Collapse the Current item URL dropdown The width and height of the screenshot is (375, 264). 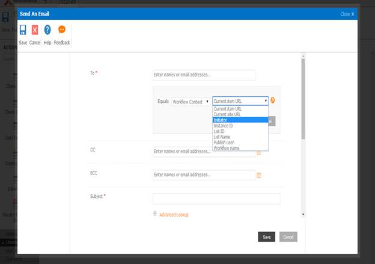pos(240,101)
